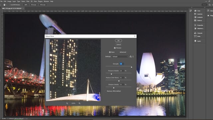Select the Basic radio option

coord(110,52)
